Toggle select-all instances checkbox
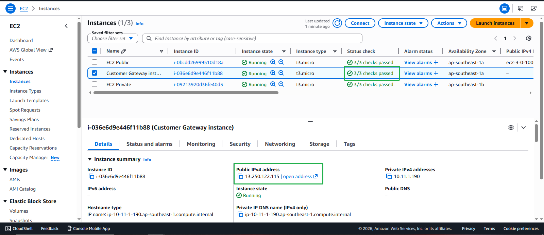This screenshot has width=544, height=235. click(x=95, y=51)
